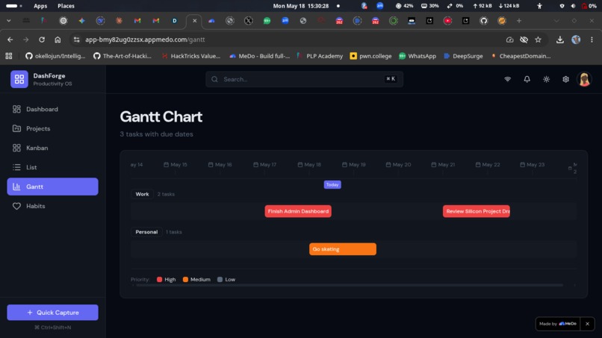Open the DeepSurge bookmark
The image size is (602, 338).
(463, 56)
